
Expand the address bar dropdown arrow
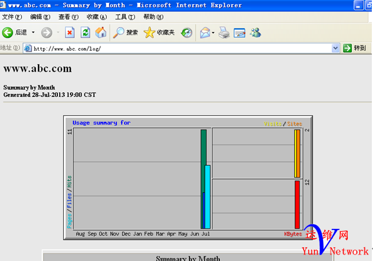(x=336, y=48)
